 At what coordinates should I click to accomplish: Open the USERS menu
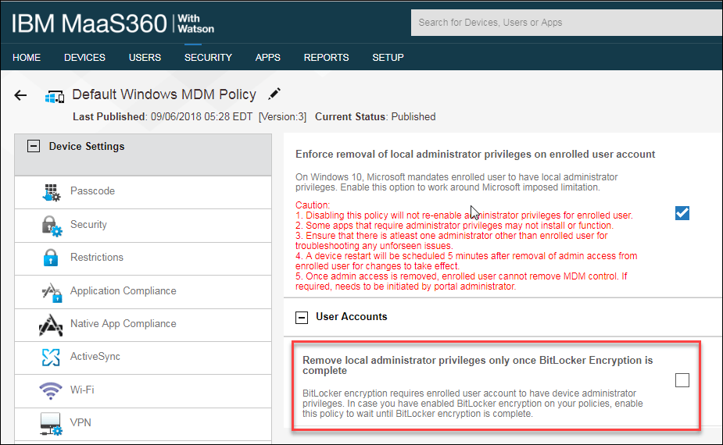[145, 58]
